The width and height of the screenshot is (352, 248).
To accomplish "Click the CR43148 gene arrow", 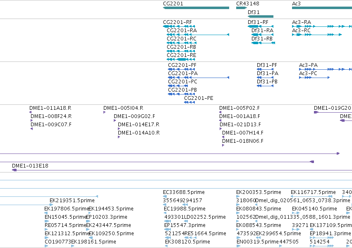I will click(x=242, y=8).
